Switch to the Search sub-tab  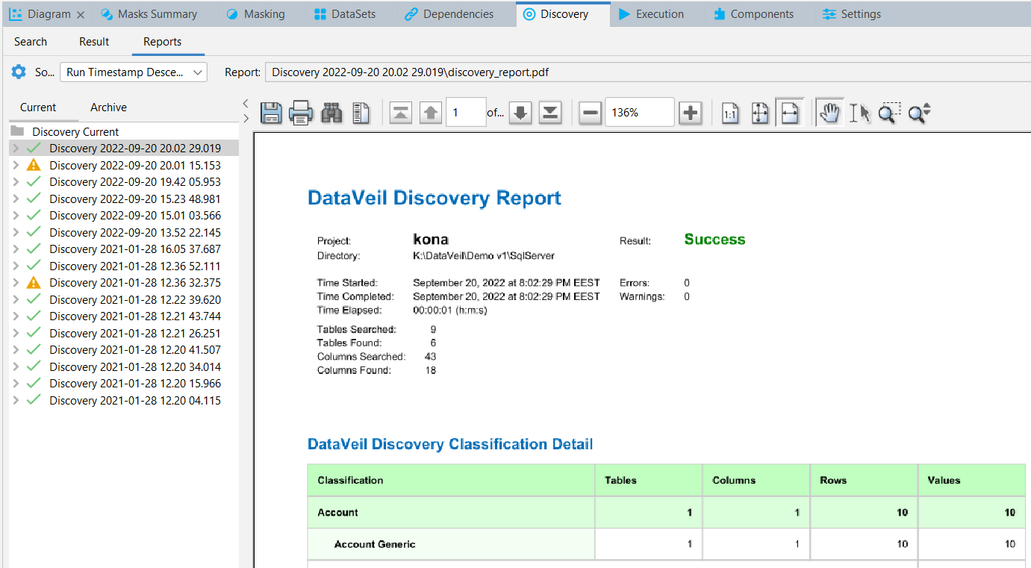point(31,42)
